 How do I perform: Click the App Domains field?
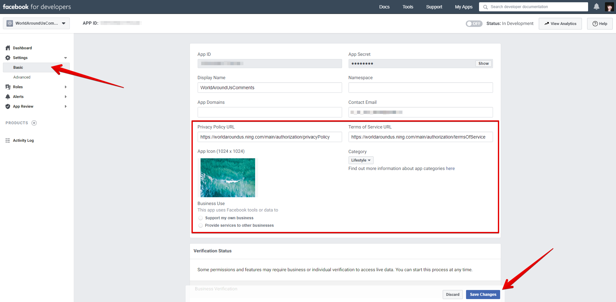(x=270, y=112)
